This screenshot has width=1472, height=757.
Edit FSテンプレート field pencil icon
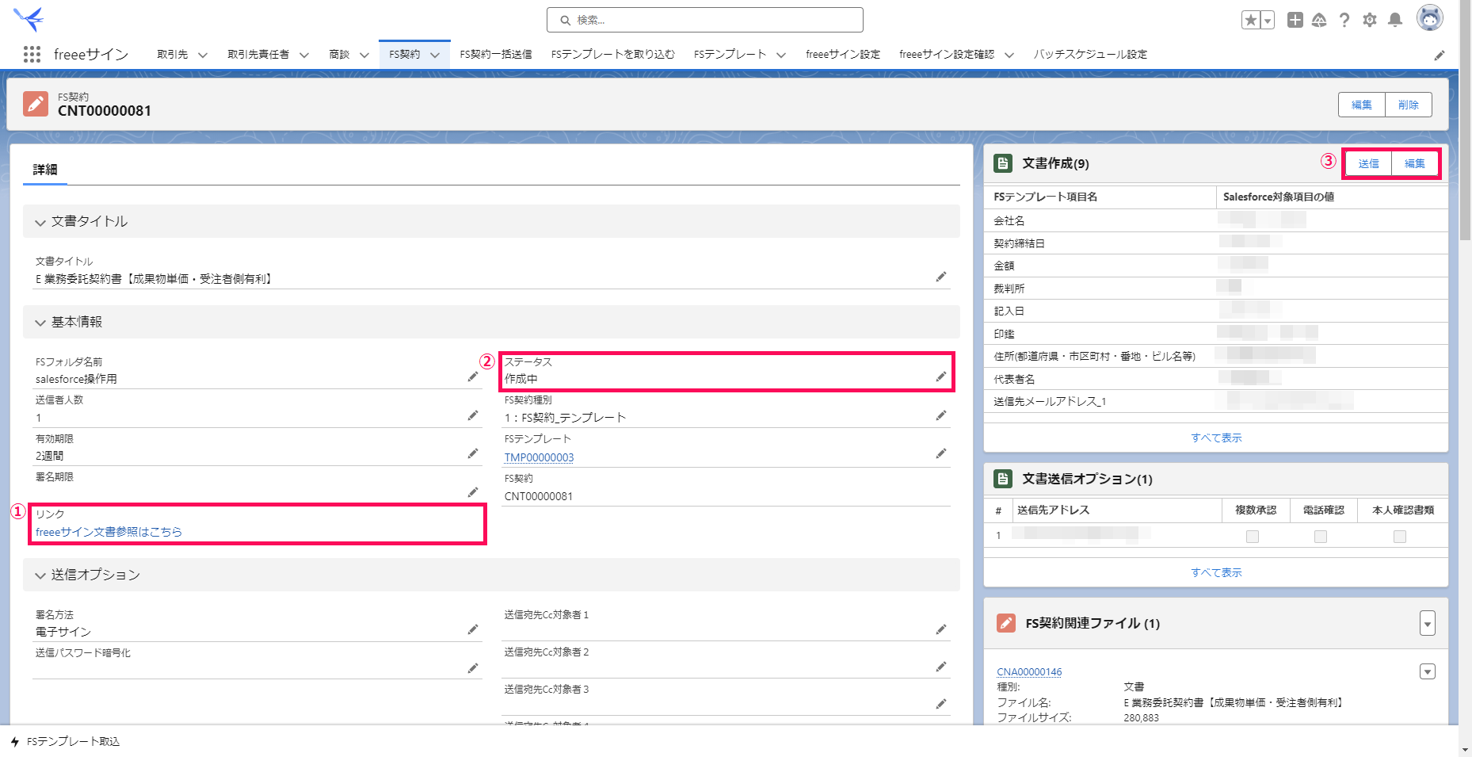pyautogui.click(x=941, y=453)
